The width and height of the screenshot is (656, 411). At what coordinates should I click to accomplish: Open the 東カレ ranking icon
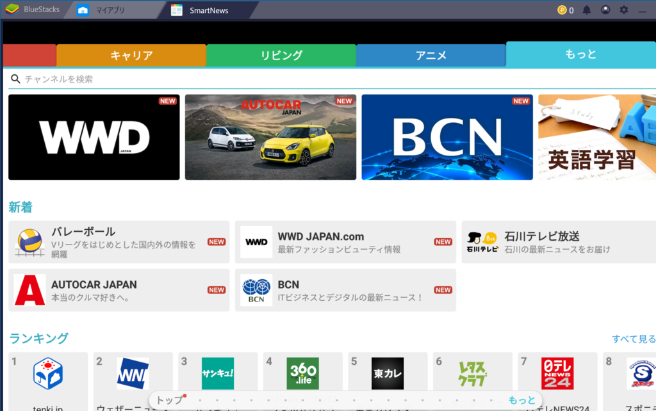pos(388,373)
